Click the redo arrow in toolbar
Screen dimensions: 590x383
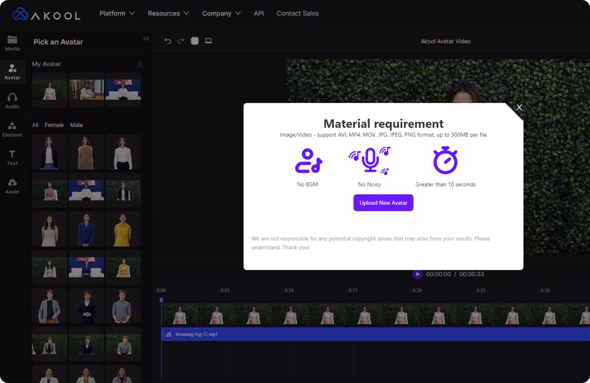[181, 41]
